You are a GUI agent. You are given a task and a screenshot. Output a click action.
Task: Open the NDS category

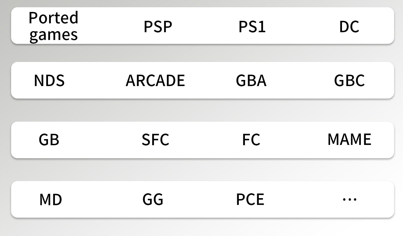pos(49,81)
